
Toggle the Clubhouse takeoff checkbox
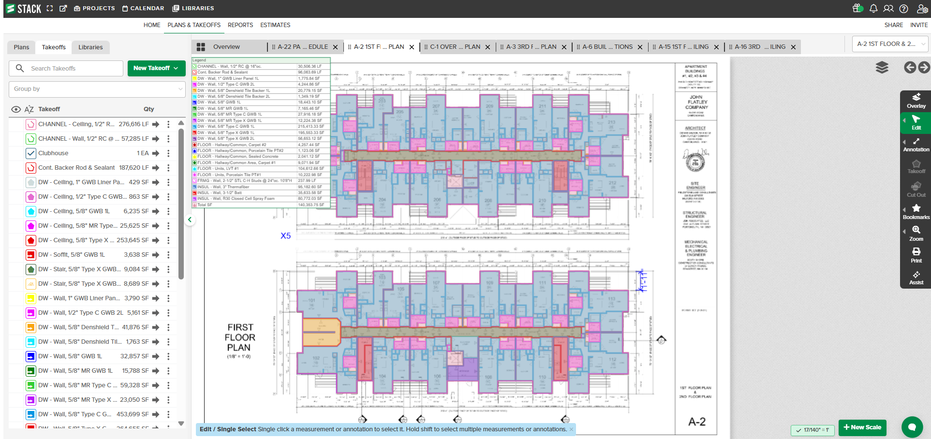pos(31,153)
